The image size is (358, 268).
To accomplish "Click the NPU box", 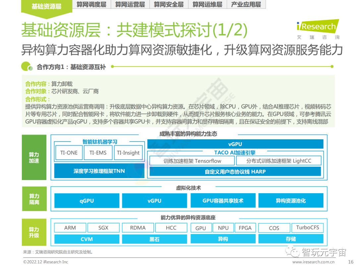I will tap(223, 228).
